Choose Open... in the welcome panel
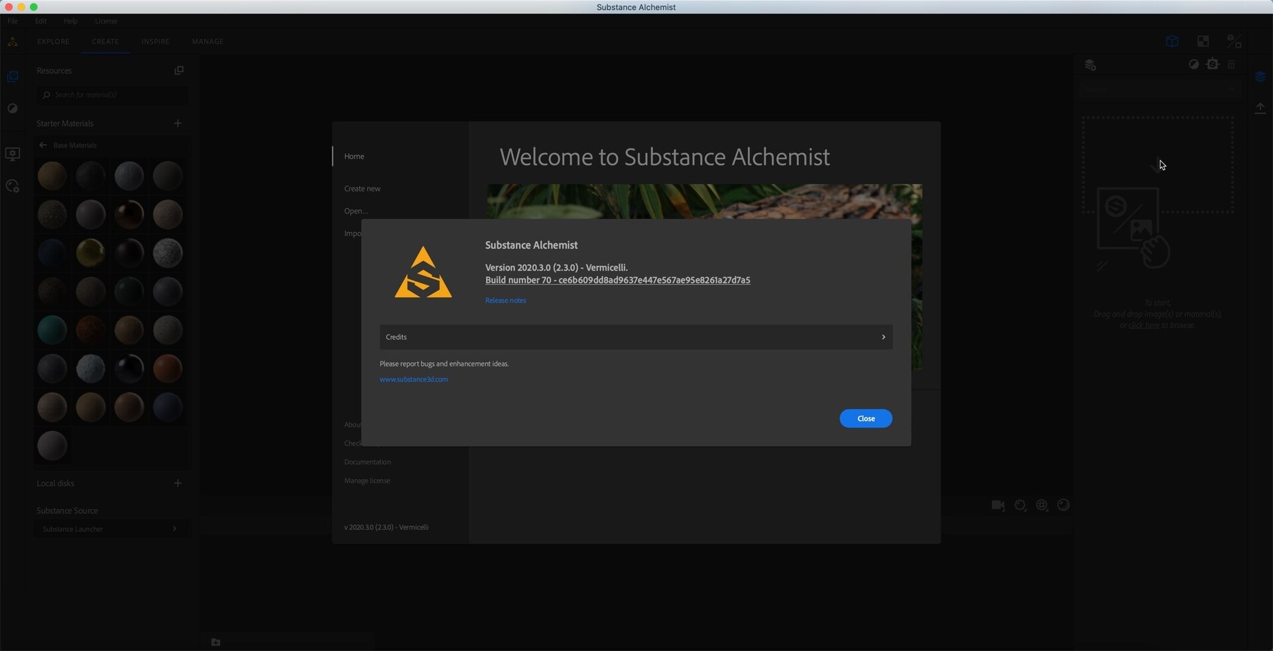Image resolution: width=1273 pixels, height=651 pixels. (356, 211)
